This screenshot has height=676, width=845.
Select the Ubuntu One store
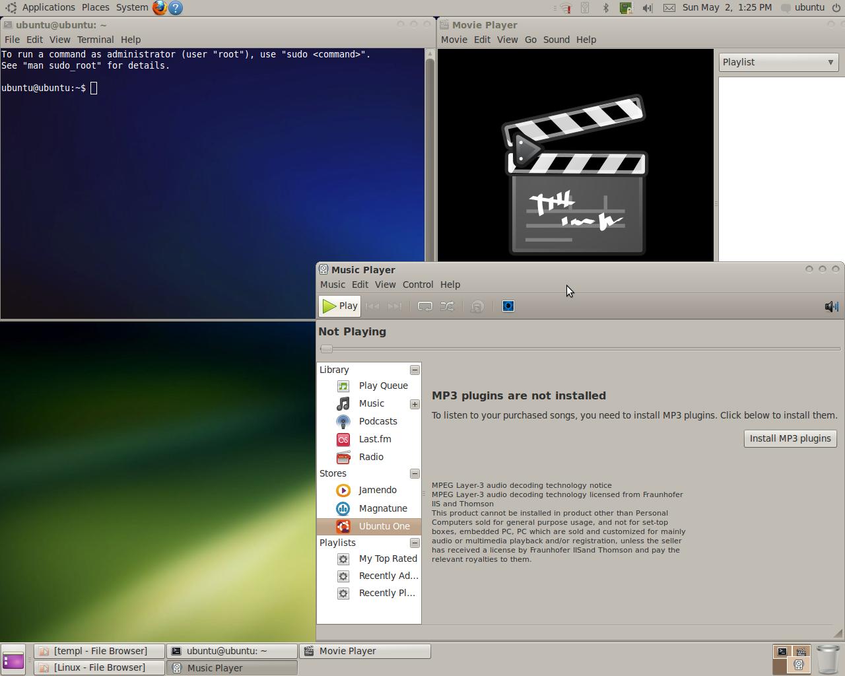[x=369, y=526]
